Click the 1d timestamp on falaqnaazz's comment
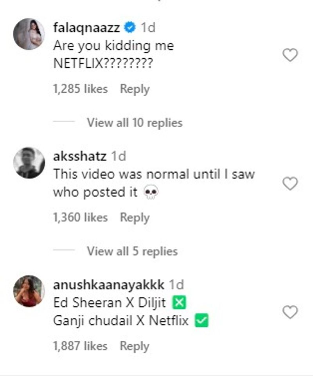 (148, 28)
